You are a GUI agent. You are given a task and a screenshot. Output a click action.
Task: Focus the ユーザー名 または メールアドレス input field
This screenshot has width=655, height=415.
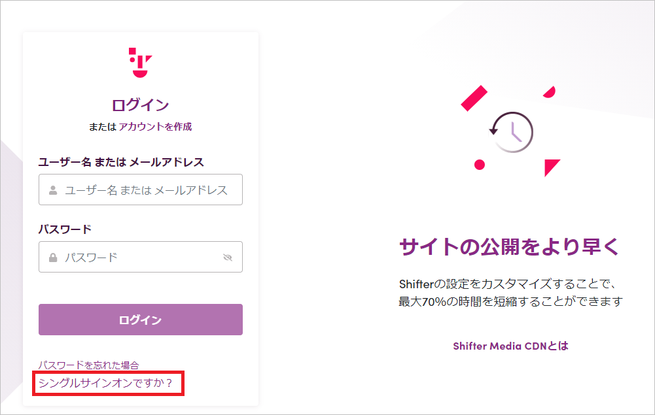(140, 190)
